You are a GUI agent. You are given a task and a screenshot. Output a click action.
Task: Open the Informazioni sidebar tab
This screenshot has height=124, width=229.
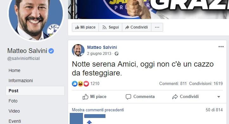click(21, 81)
